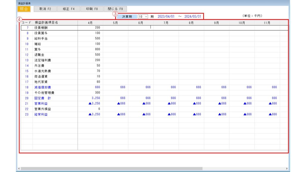Viewport: 306px width, 172px height.
Task: Select the 9月 column header
Action: pyautogui.click(x=216, y=23)
